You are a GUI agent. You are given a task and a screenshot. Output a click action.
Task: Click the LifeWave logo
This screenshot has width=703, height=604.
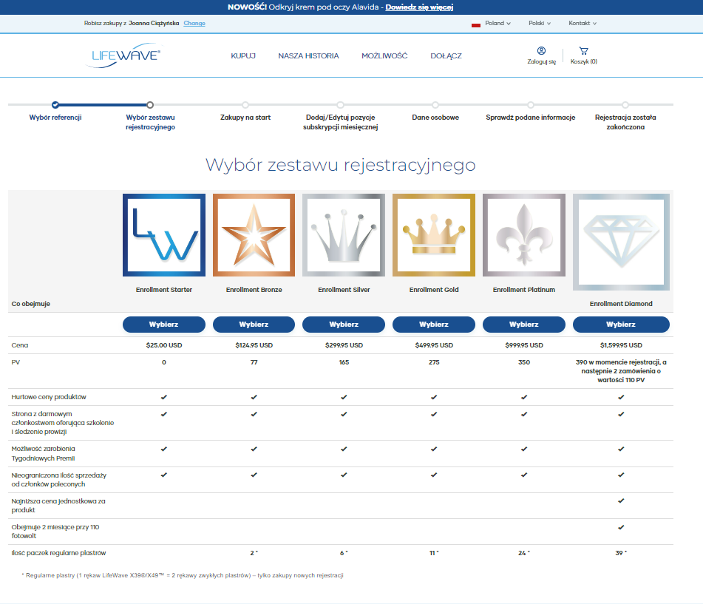coord(123,55)
